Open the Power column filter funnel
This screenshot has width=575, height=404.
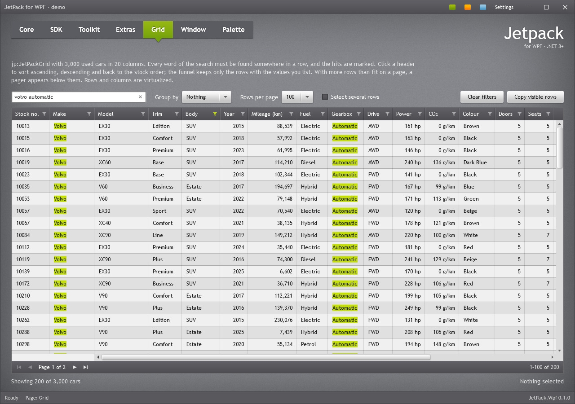pos(420,114)
